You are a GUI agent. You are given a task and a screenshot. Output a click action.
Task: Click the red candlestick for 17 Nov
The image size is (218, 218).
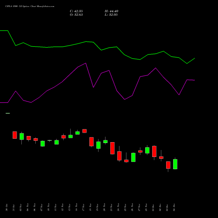pyautogui.click(x=85, y=131)
